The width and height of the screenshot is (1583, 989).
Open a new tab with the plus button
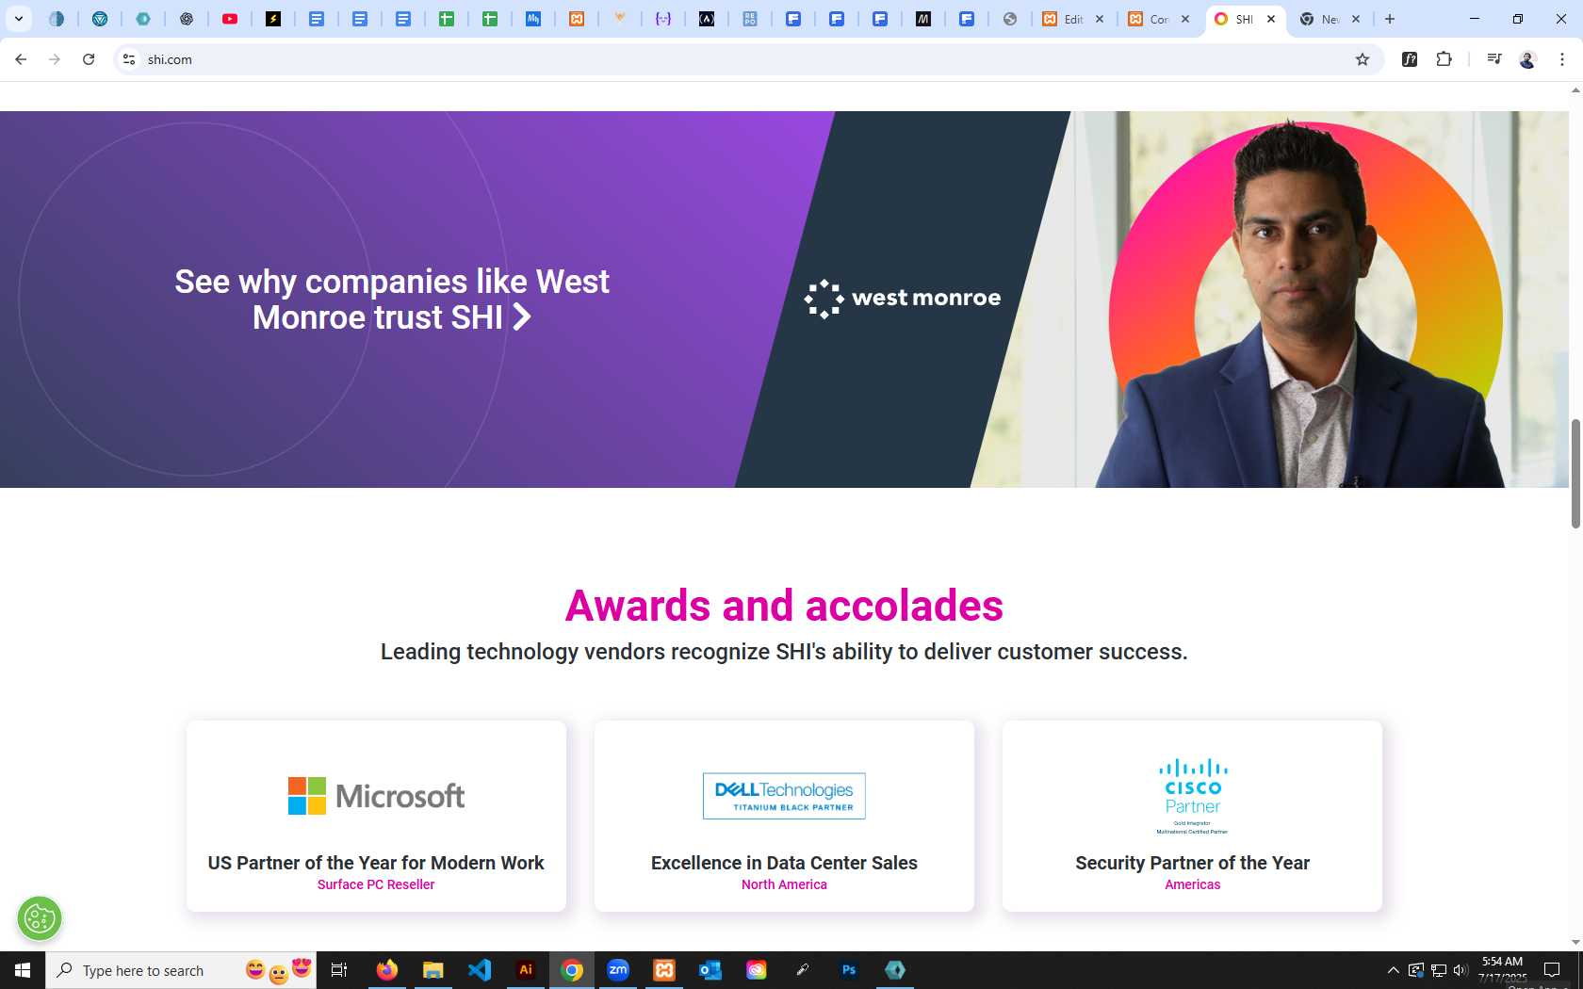(1390, 19)
